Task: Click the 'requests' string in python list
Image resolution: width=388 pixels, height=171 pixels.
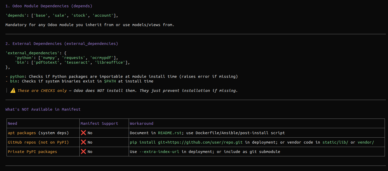Action: [74, 58]
